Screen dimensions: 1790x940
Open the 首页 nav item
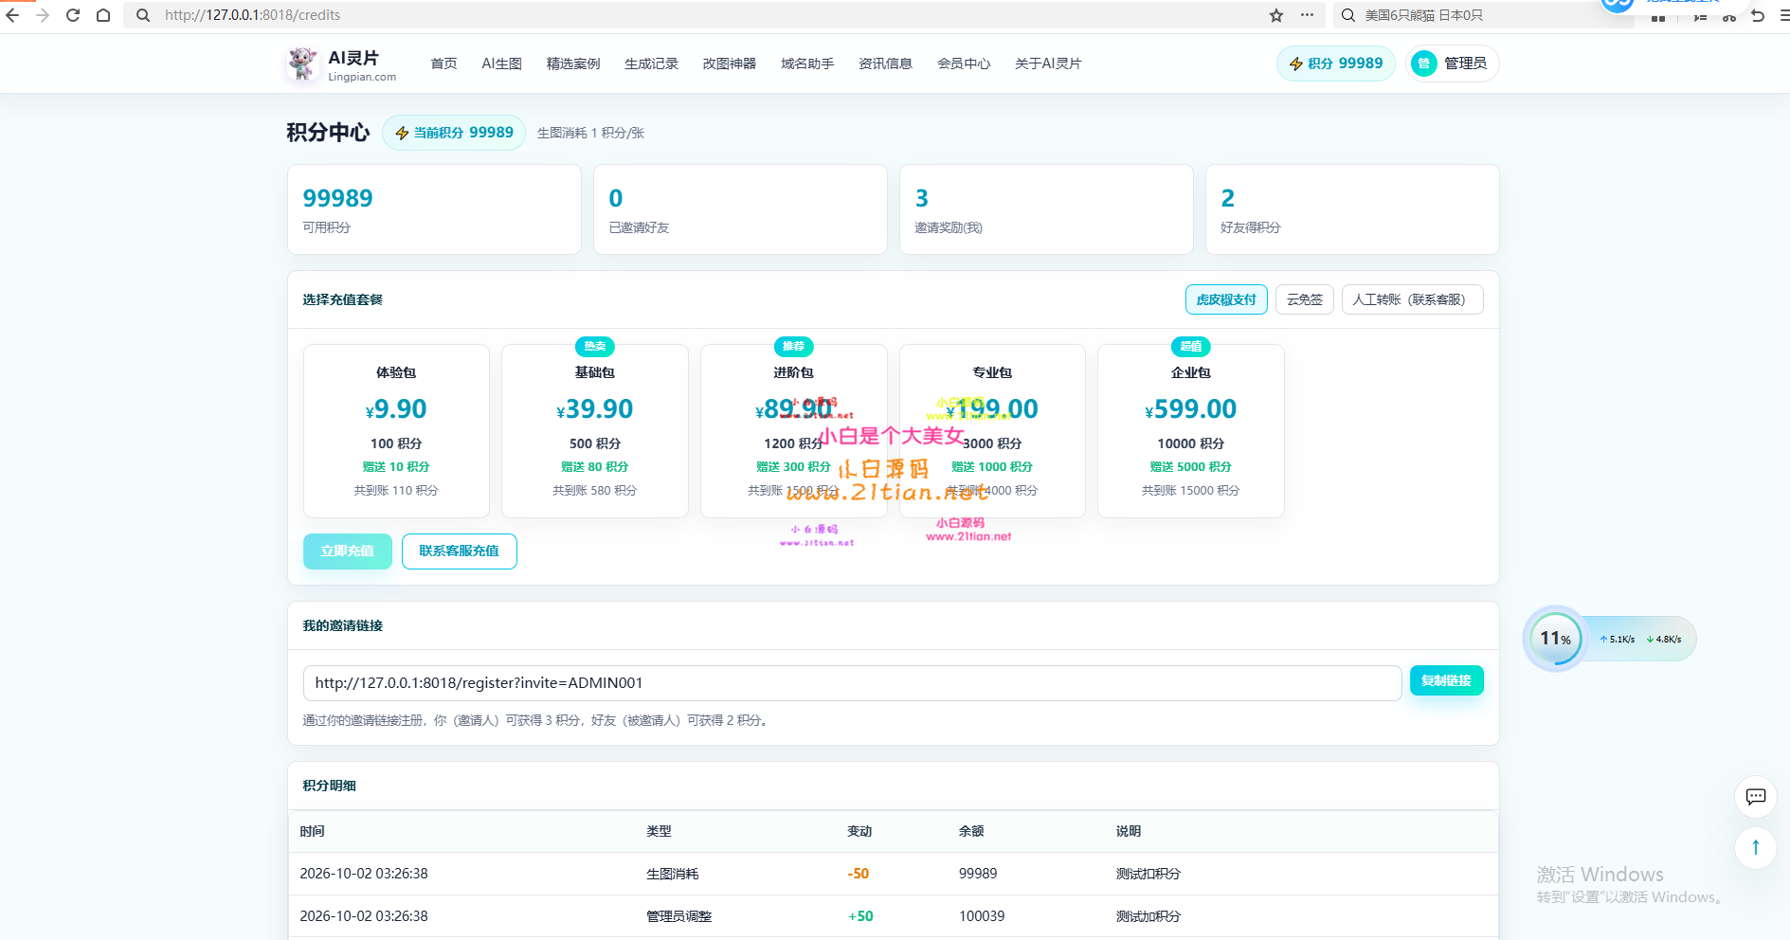tap(443, 63)
